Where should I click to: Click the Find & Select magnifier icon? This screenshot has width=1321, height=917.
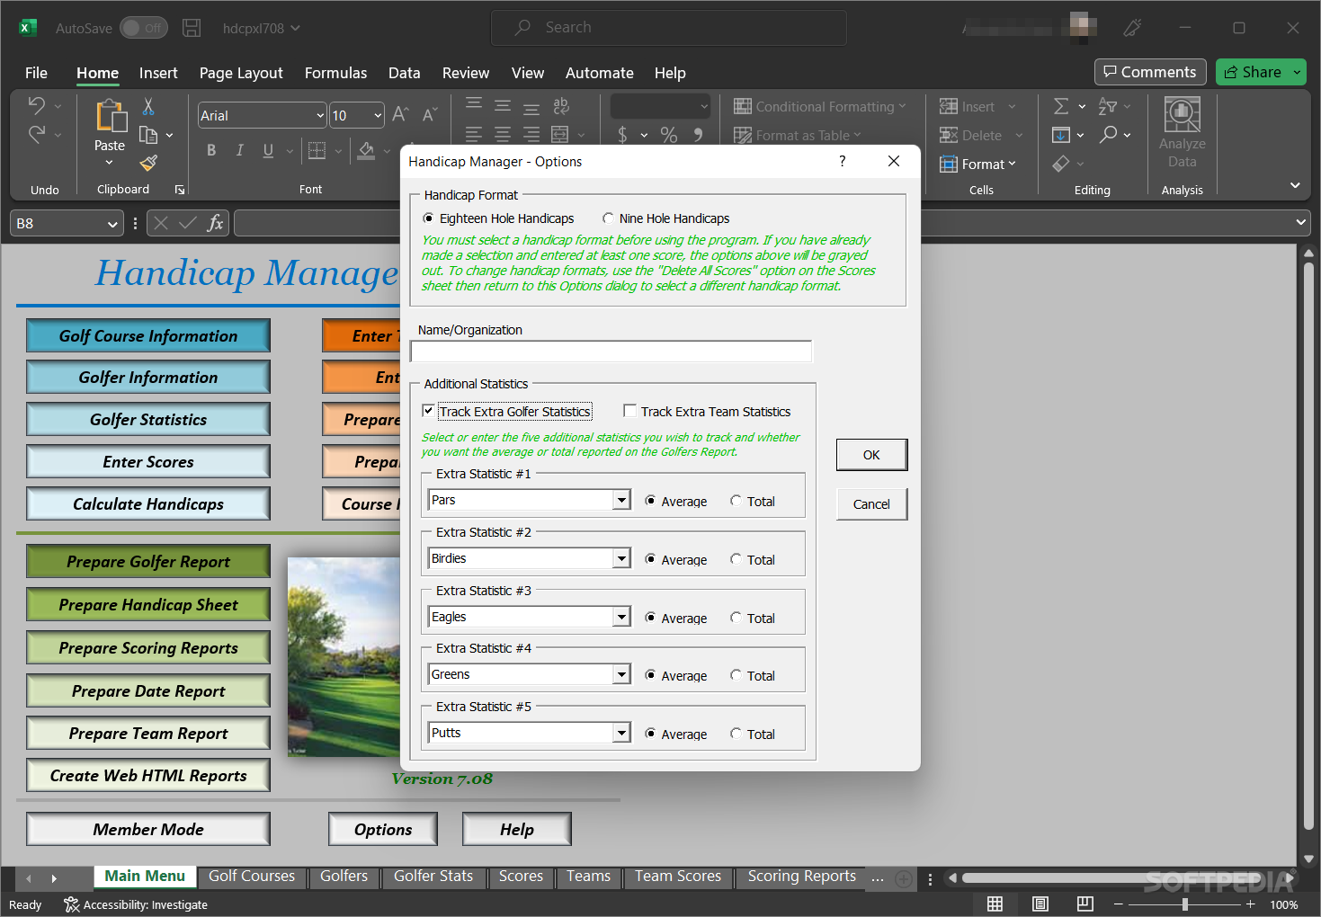[x=1108, y=135]
